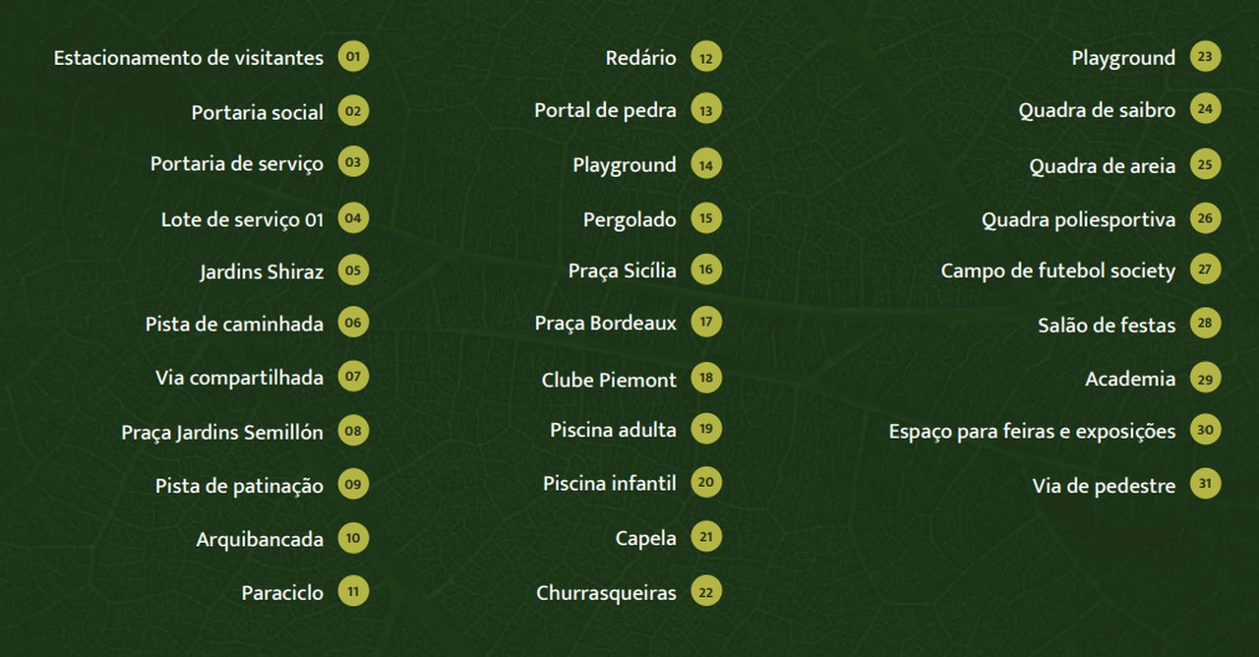Select the 16 badge next to Praça Sicília

coord(705,269)
